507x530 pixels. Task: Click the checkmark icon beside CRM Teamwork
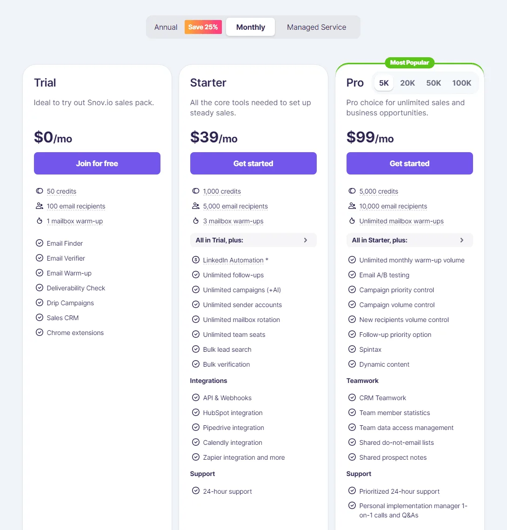tap(352, 397)
